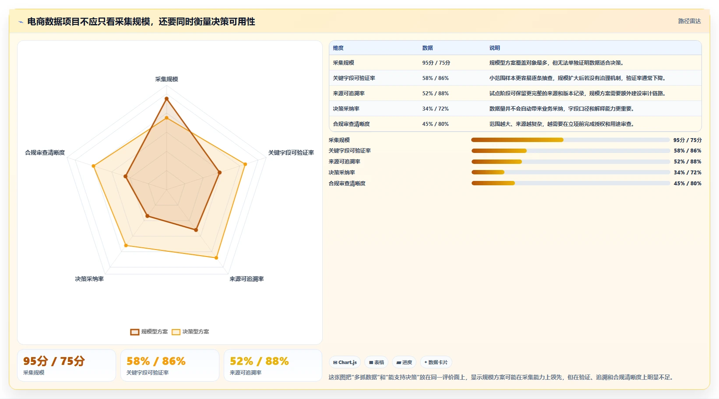Click the 来源可追溯率 progress bar
The height and width of the screenshot is (399, 719).
click(x=571, y=162)
